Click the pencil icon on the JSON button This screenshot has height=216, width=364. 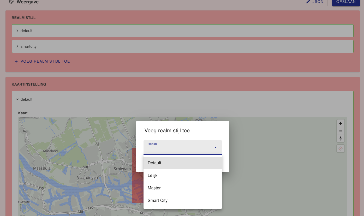pos(308,2)
